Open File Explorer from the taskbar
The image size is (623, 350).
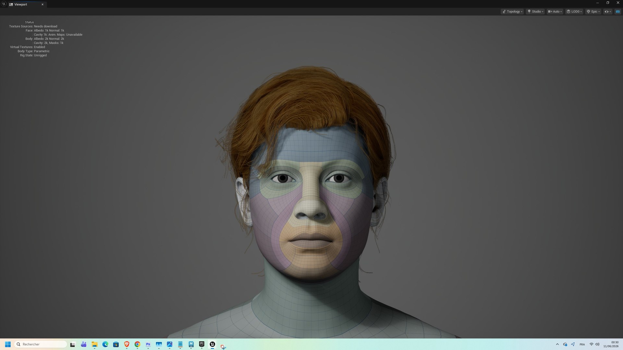point(94,344)
